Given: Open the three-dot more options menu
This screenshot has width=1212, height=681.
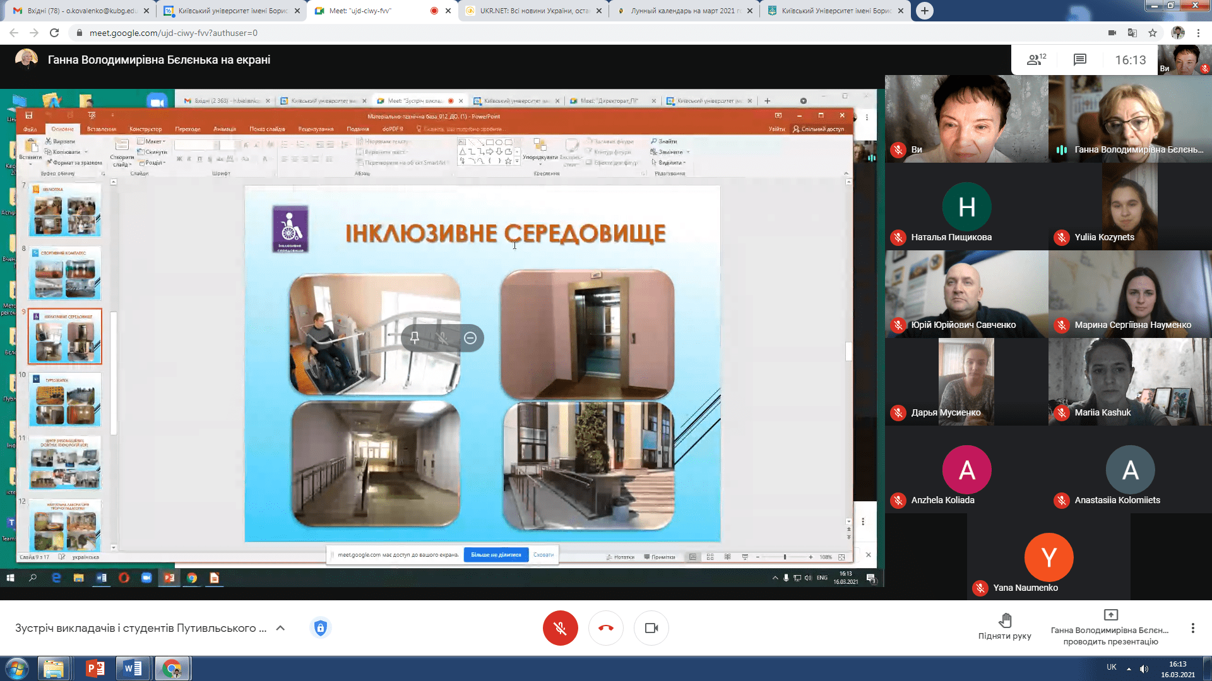Looking at the screenshot, I should 1192,628.
